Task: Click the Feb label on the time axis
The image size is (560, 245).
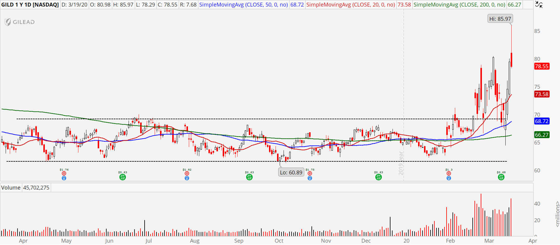Action: 450,241
